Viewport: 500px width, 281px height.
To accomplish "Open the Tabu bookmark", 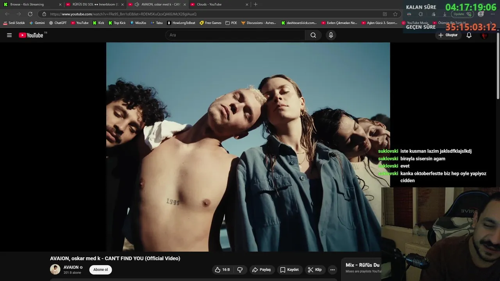I will (157, 23).
